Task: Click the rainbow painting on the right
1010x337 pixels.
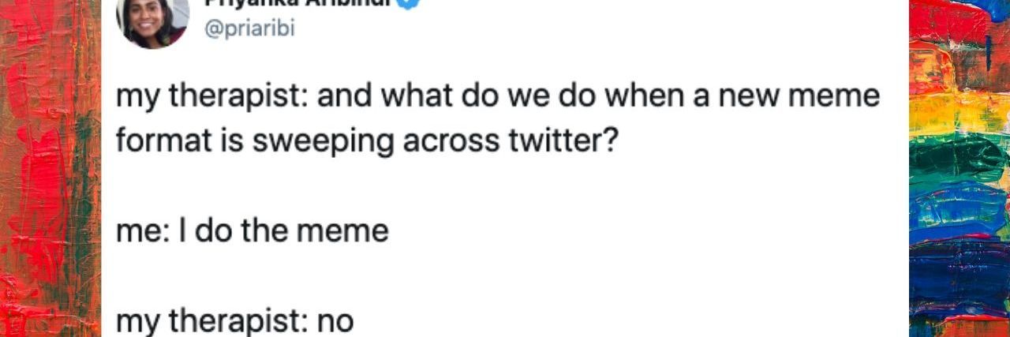Action: [959, 168]
